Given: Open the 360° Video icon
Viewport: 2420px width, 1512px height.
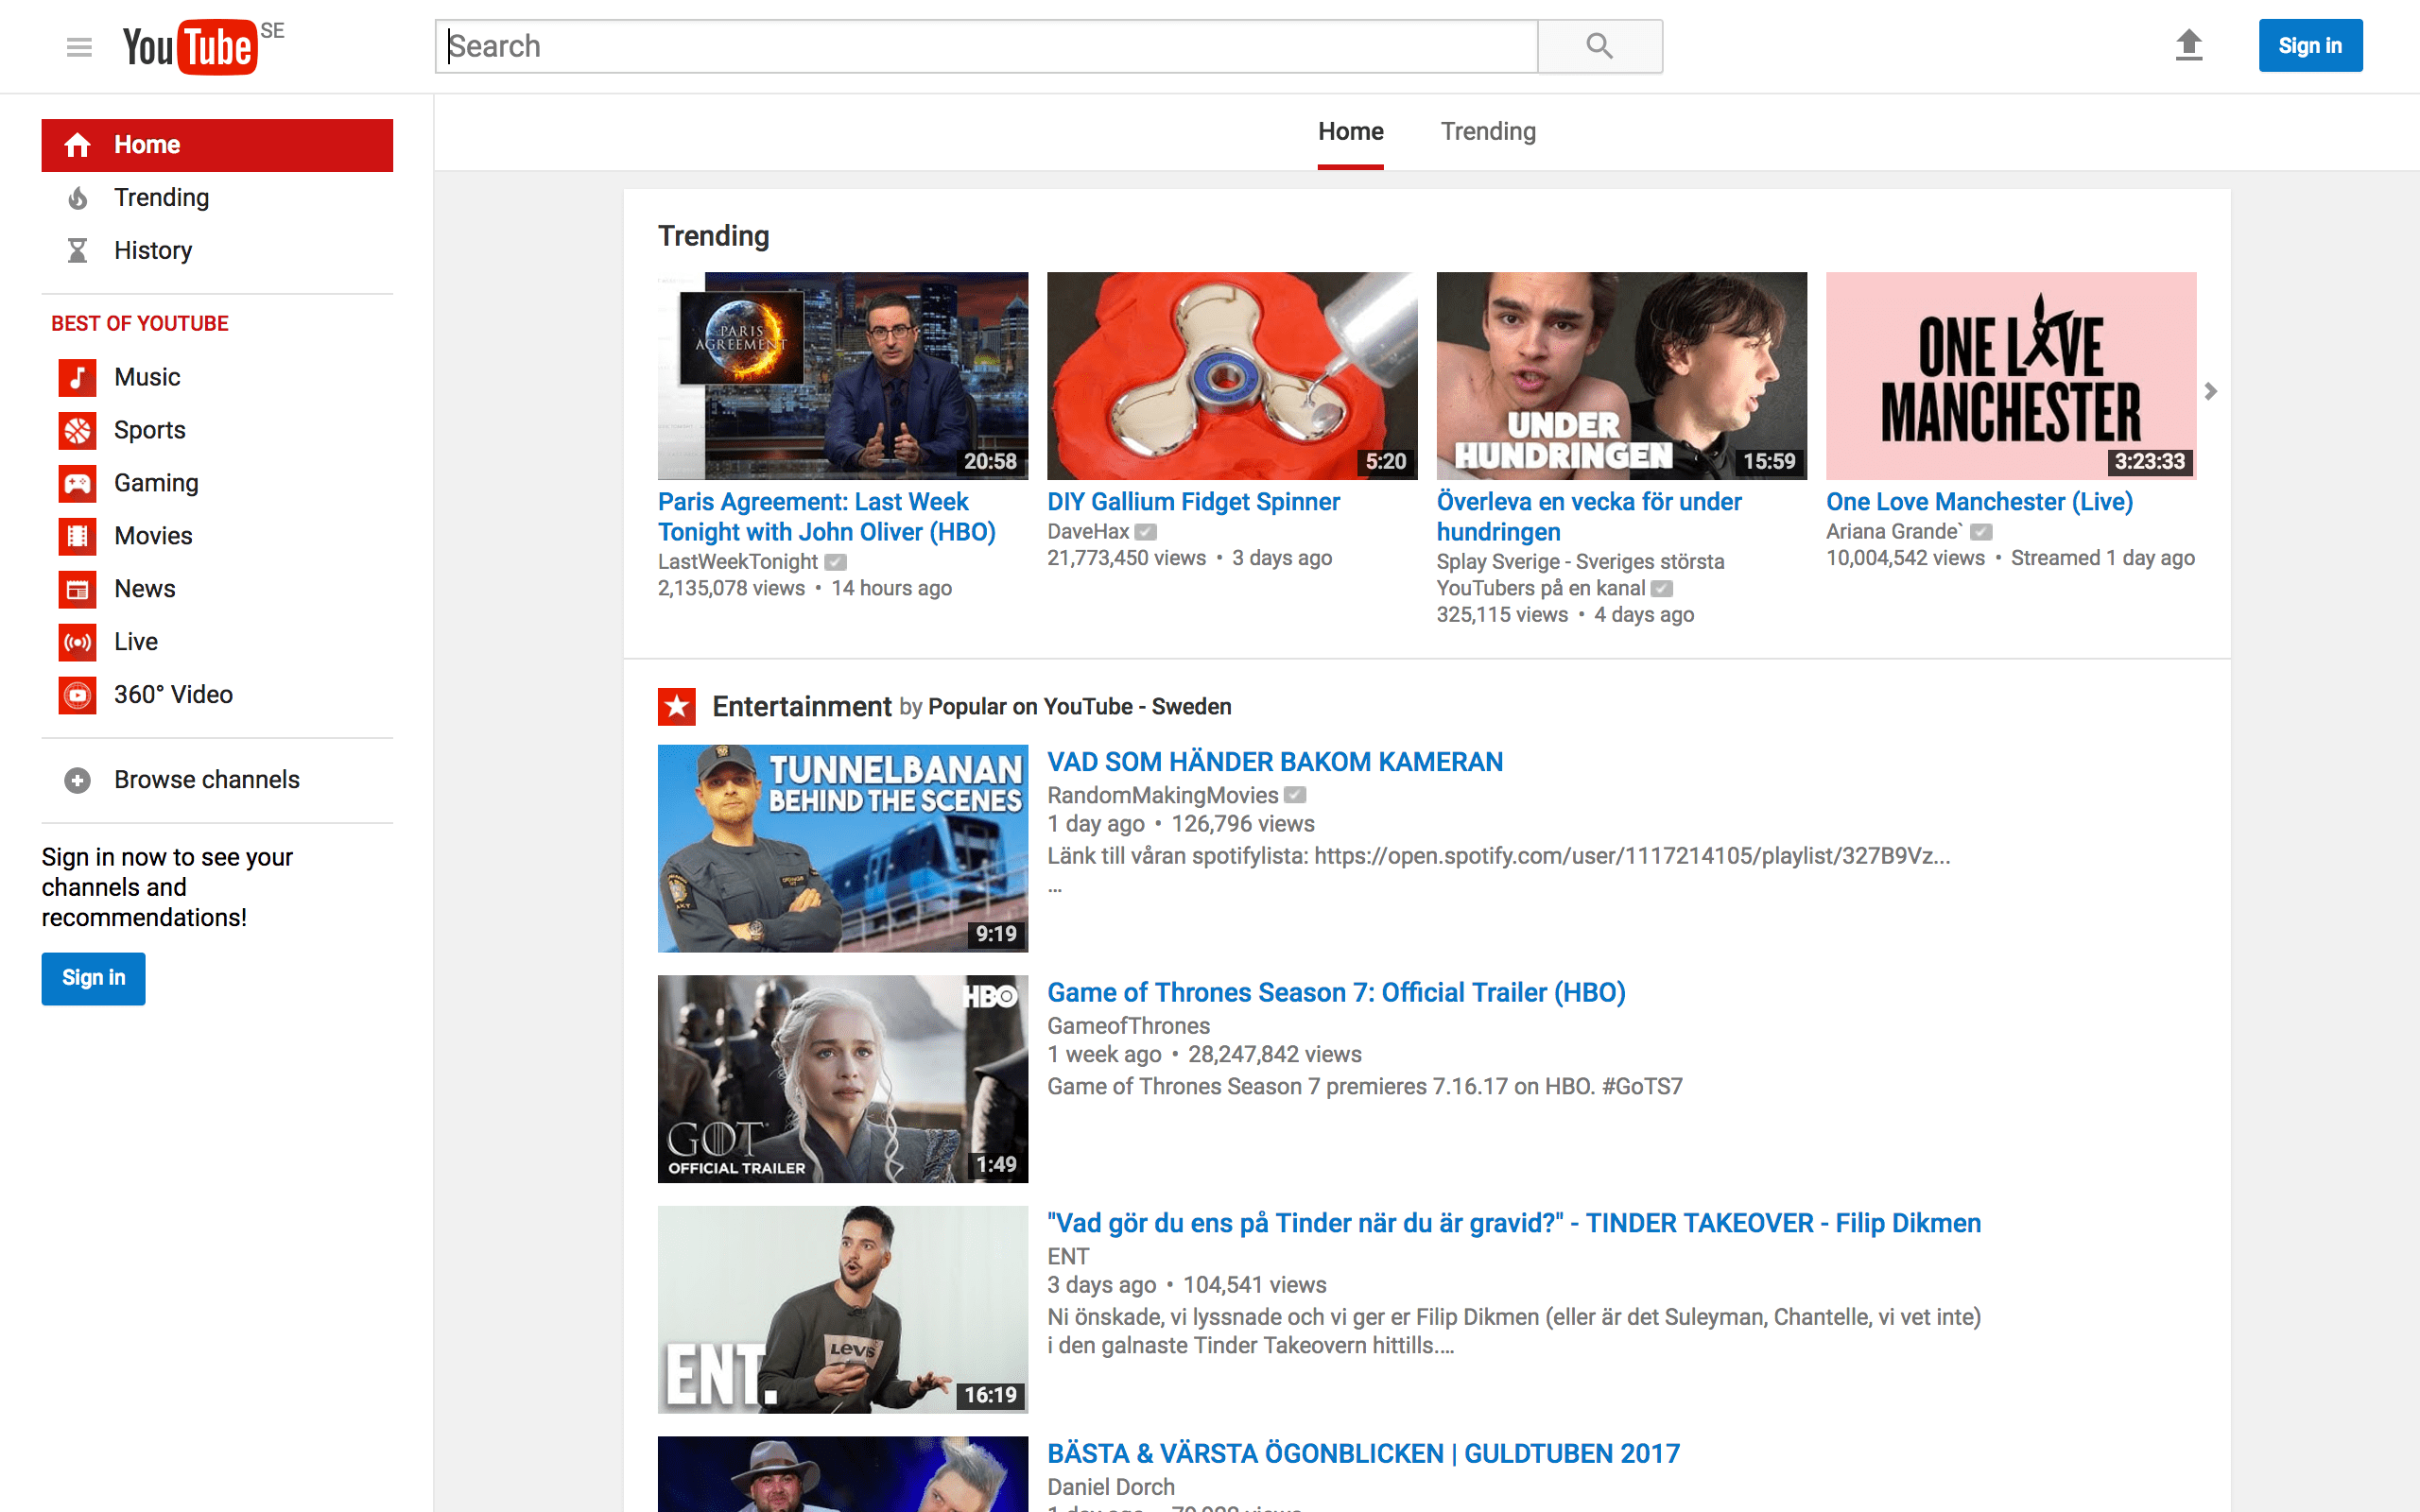Looking at the screenshot, I should pyautogui.click(x=77, y=695).
